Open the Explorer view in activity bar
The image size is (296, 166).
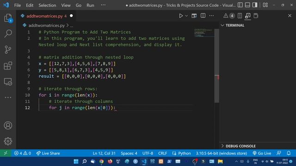click(x=8, y=18)
